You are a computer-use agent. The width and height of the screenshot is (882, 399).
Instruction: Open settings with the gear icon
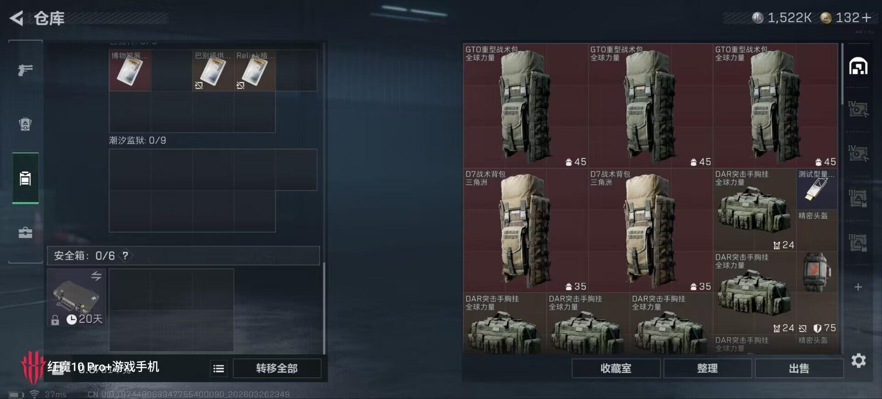(859, 360)
